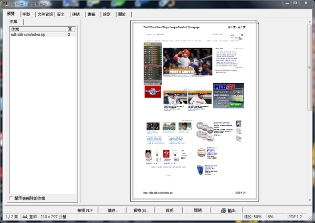
Task: Open the 文件資訊 tab
Action: [45, 14]
